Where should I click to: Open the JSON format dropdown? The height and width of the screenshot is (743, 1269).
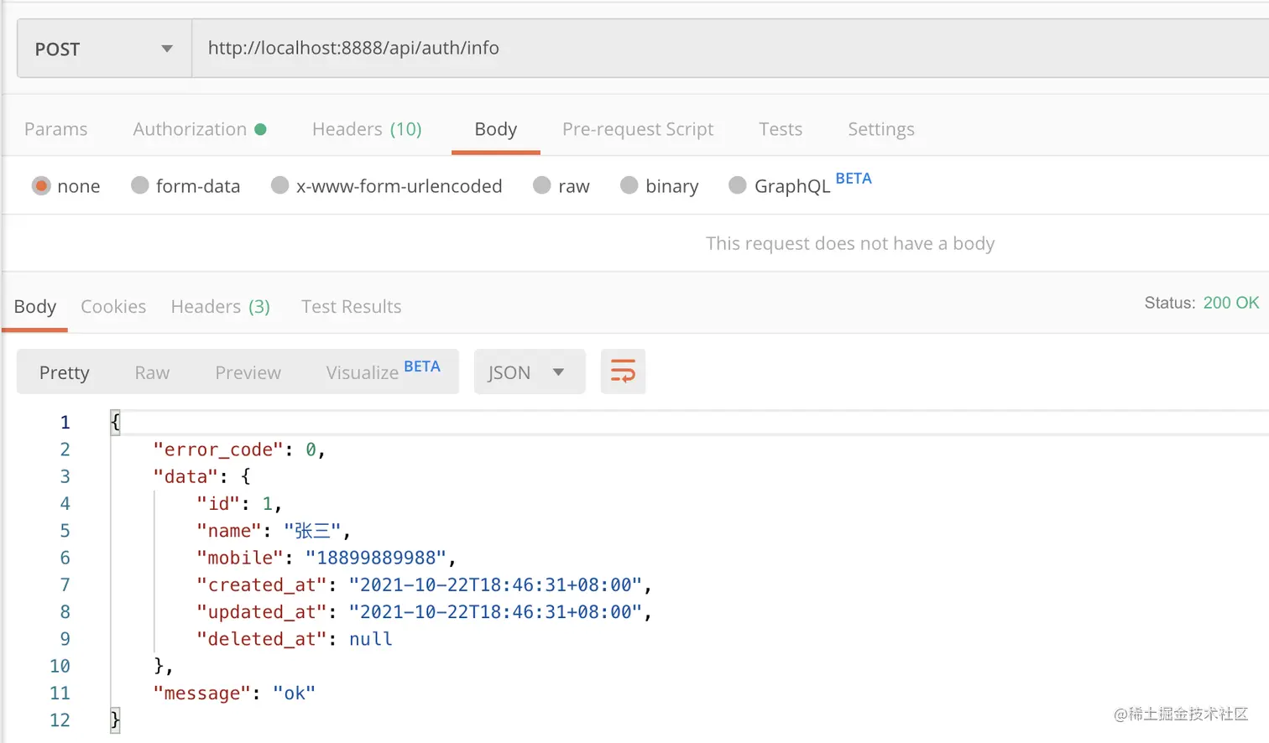point(529,371)
